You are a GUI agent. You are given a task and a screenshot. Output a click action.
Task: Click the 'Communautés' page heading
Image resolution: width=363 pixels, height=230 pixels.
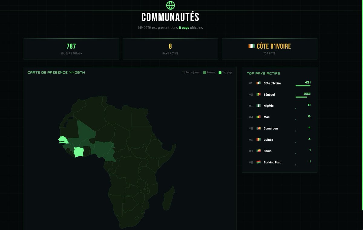(x=171, y=17)
